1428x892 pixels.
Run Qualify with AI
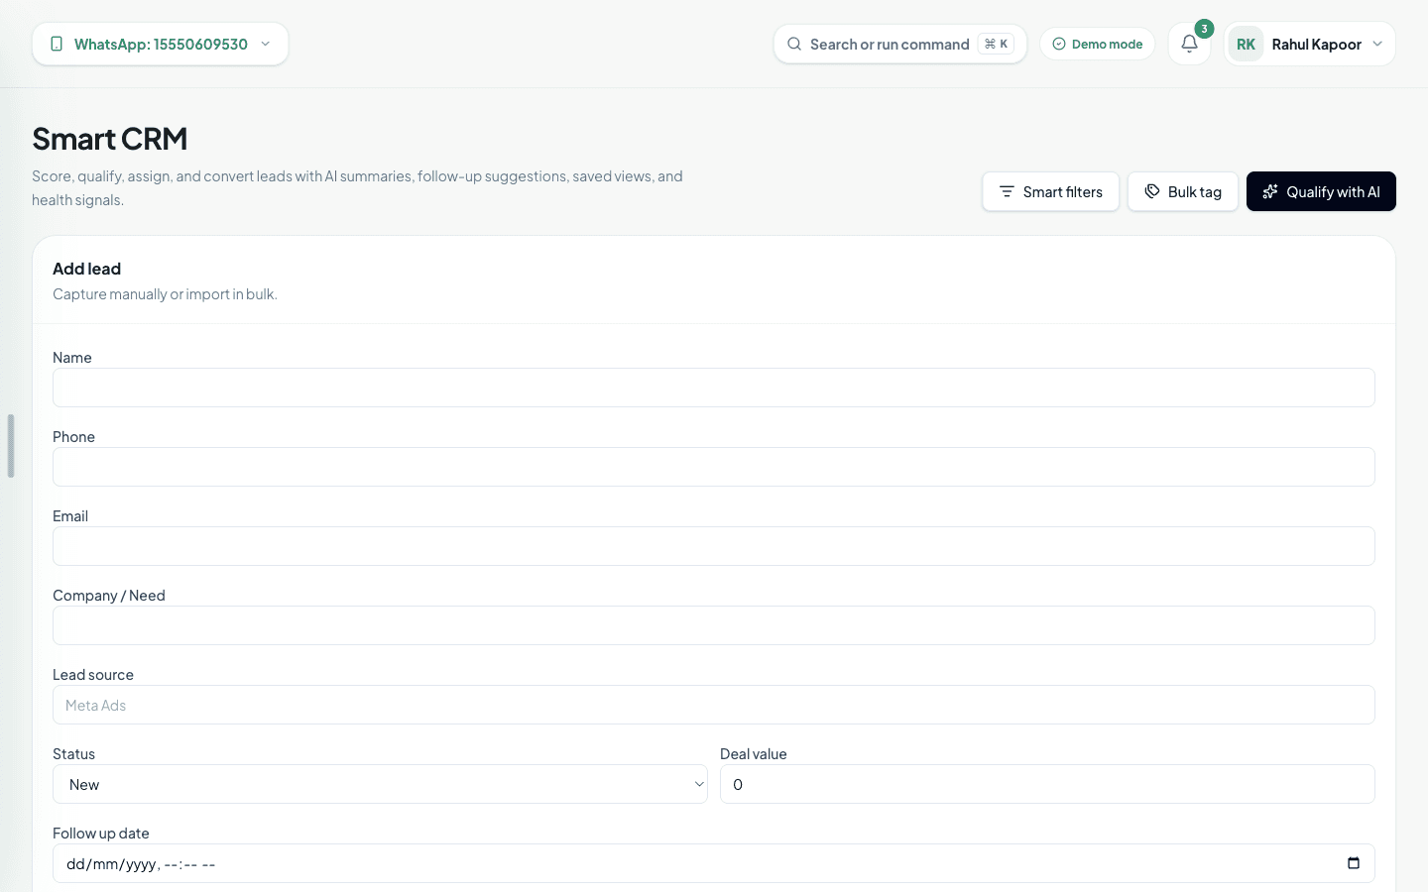point(1321,191)
